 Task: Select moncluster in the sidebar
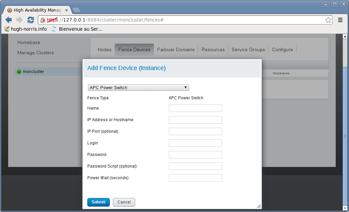[33, 72]
